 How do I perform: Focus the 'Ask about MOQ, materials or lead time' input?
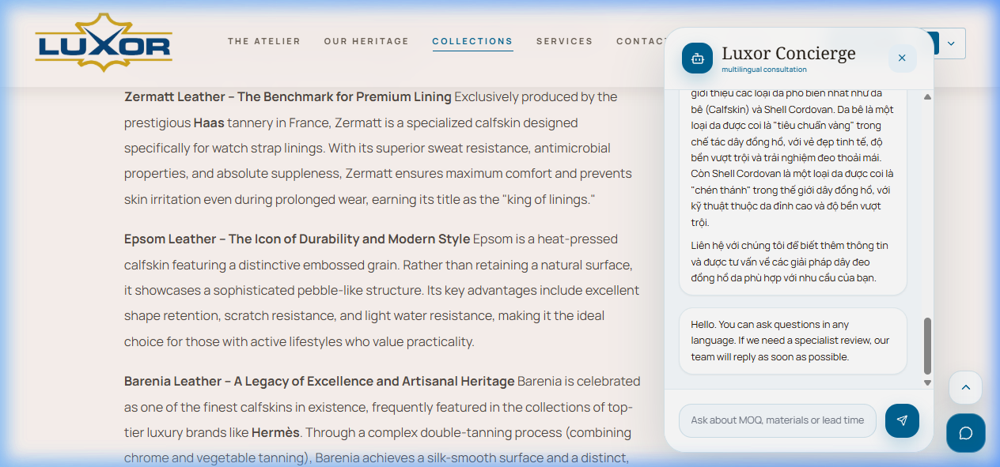(778, 420)
